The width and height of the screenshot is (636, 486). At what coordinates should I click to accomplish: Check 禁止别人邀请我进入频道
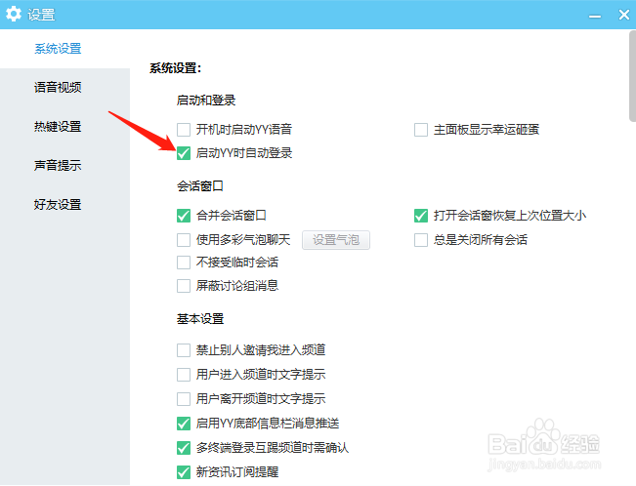pos(184,350)
